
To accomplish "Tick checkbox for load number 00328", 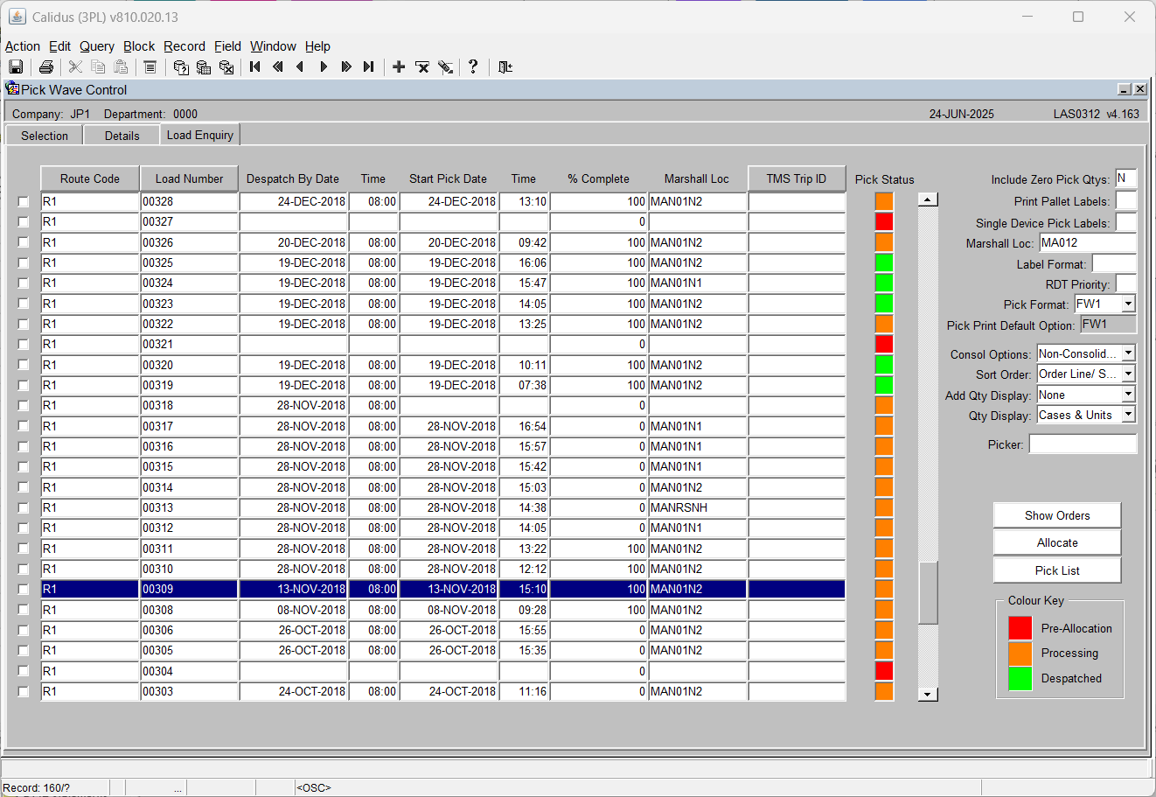I will click(24, 202).
